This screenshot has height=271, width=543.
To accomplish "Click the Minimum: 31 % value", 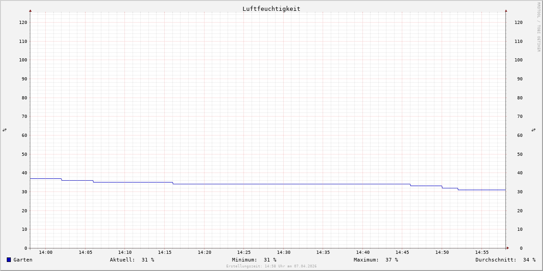I will pyautogui.click(x=254, y=260).
